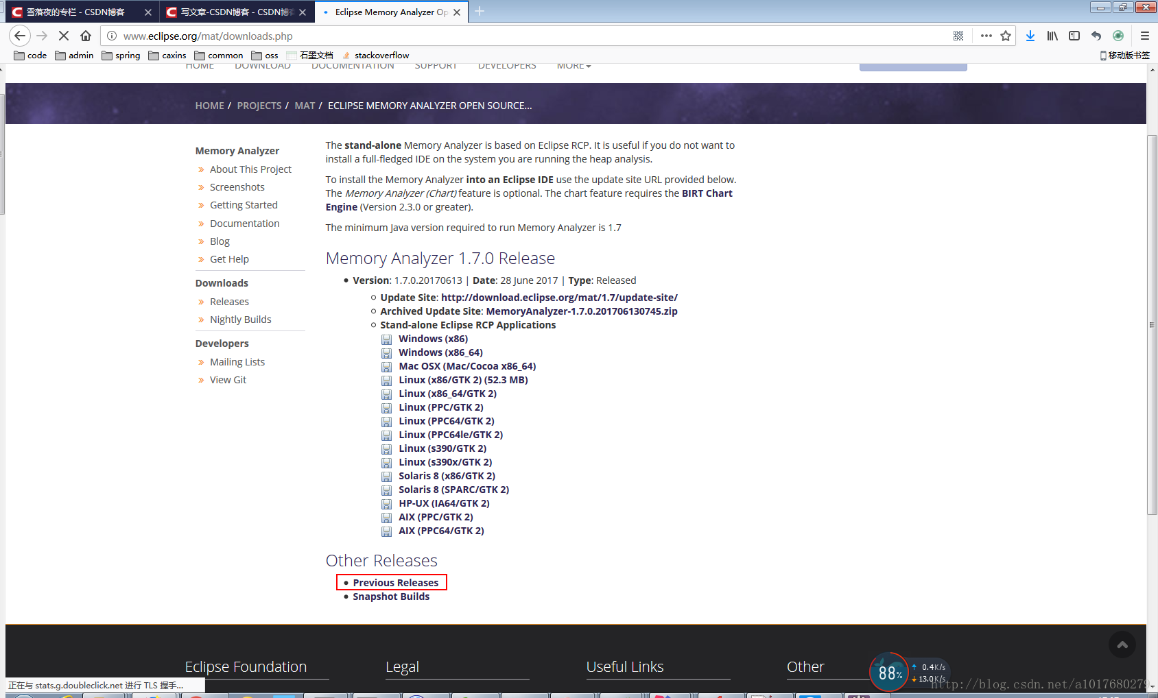
Task: Close the Eclipse Memory Analyzer tab
Action: [x=457, y=12]
